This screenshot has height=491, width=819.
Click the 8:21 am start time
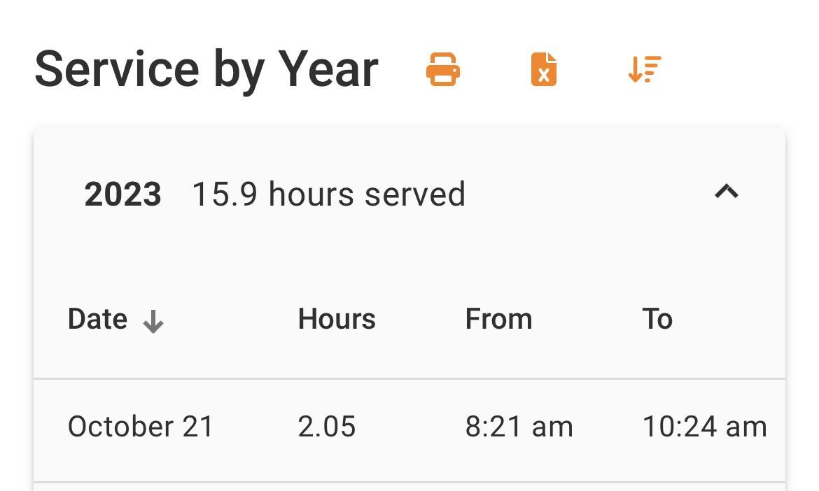click(519, 427)
